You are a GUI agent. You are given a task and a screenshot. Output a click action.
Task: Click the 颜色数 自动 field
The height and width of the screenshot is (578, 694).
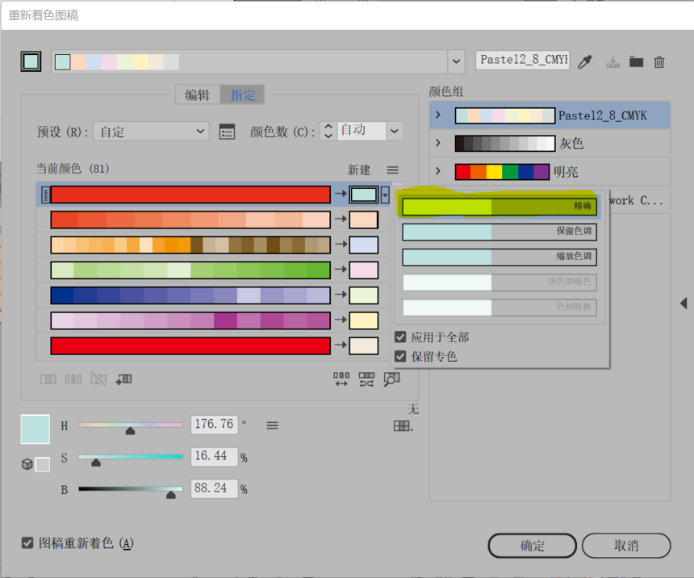[362, 131]
